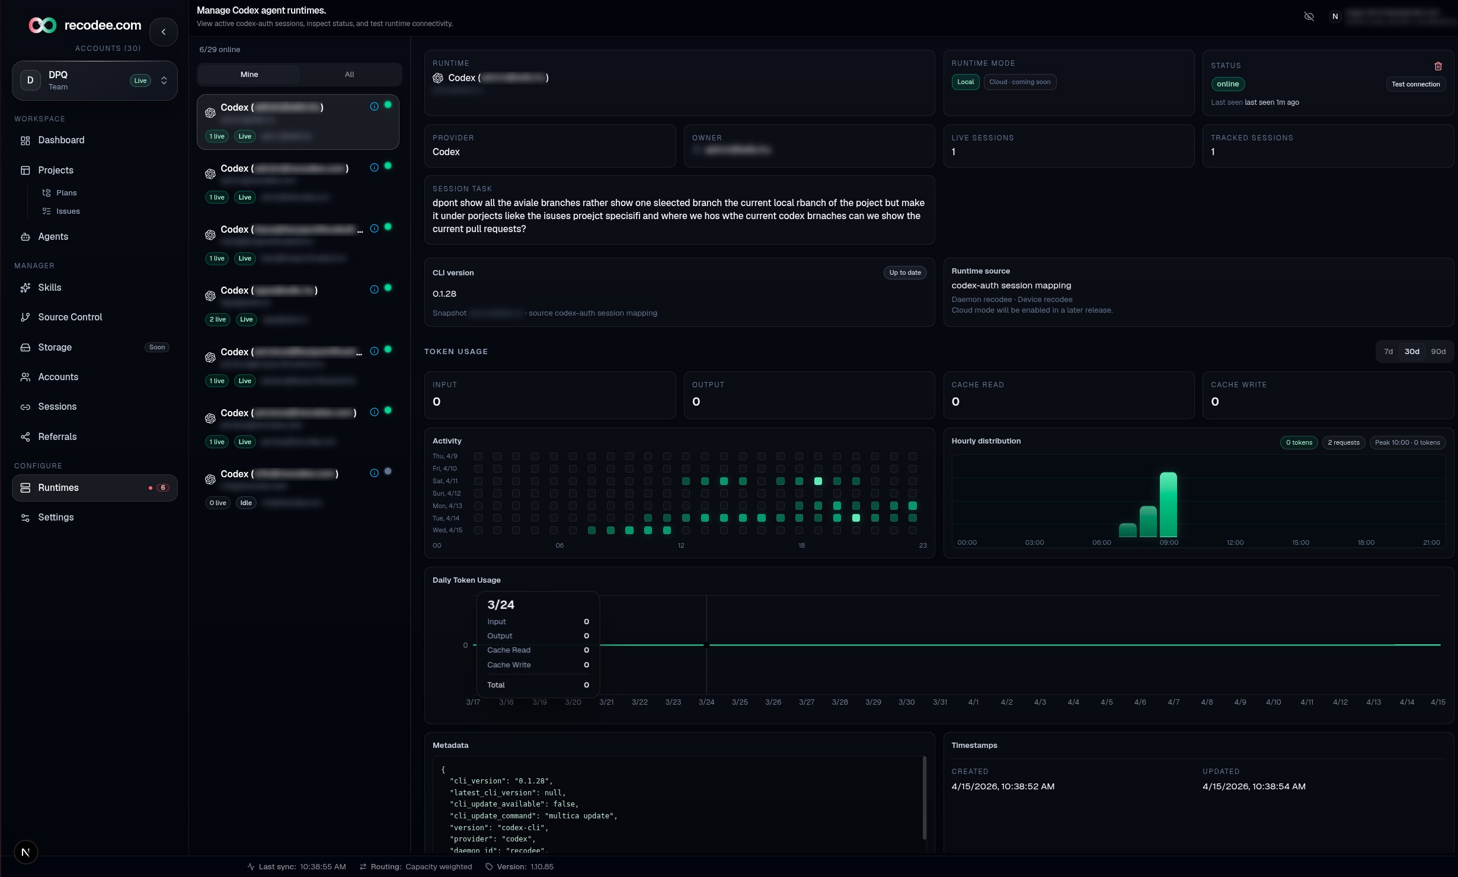Viewport: 1458px width, 877px height.
Task: Open Settings in the sidebar
Action: point(95,518)
